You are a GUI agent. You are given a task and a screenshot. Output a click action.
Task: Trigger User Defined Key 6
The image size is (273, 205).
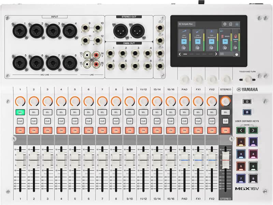[253, 166]
